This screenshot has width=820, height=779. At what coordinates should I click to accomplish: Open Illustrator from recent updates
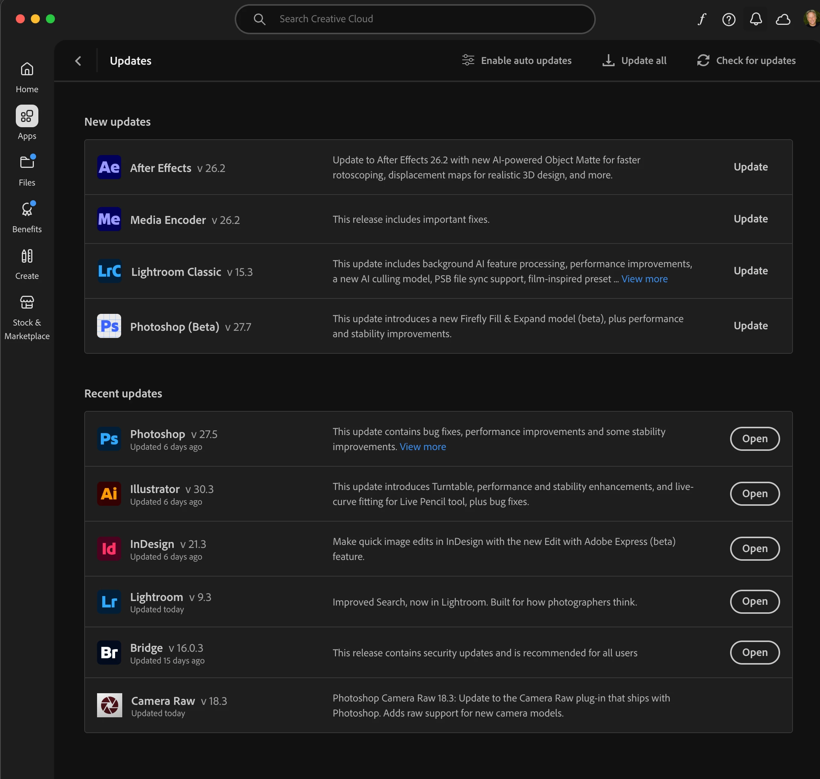[x=755, y=494]
